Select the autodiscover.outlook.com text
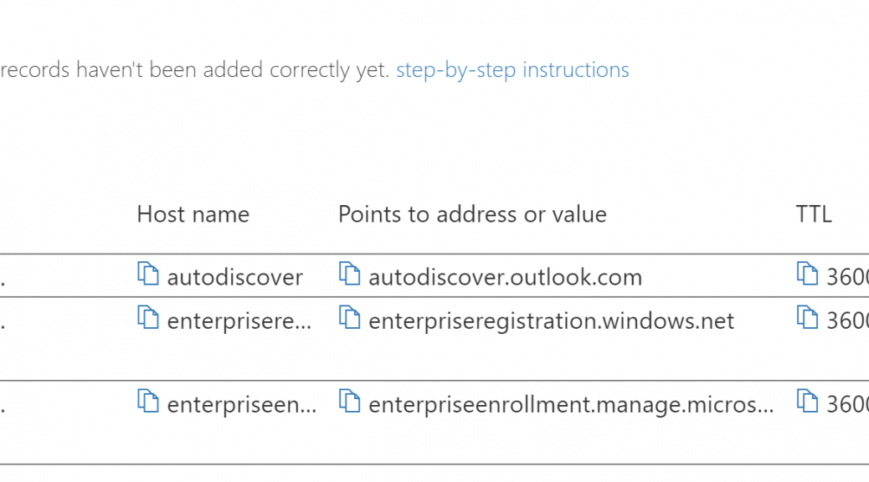 point(506,277)
